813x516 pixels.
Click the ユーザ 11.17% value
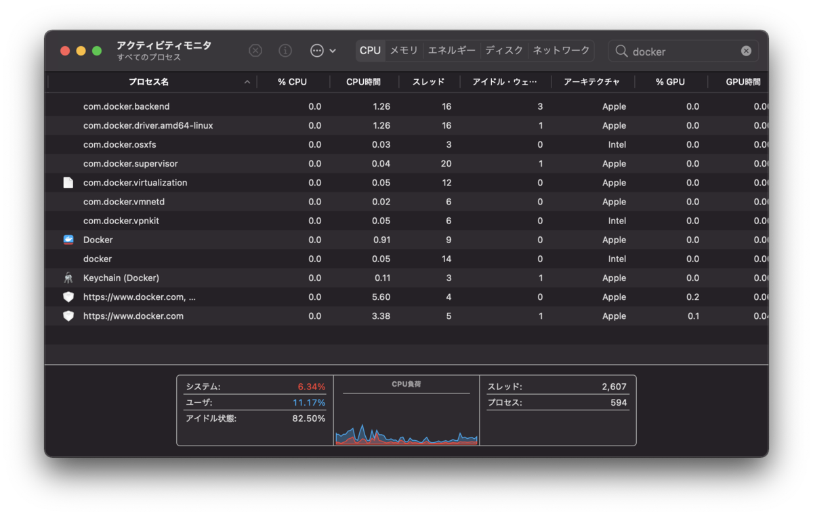pos(309,402)
